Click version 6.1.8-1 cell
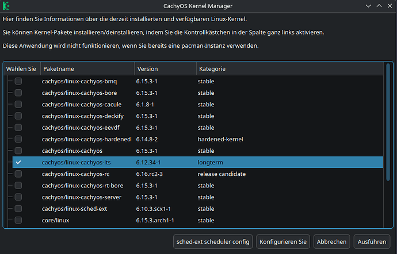Viewport: 397px width, 254px height. click(x=145, y=105)
